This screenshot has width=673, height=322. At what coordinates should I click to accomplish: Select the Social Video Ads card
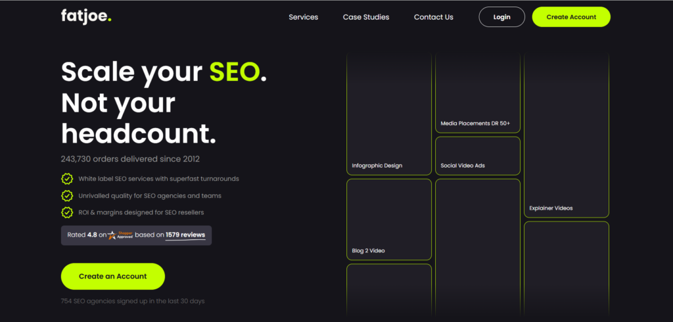tap(478, 156)
